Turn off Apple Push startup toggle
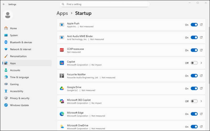210x131 pixels. pos(194,25)
